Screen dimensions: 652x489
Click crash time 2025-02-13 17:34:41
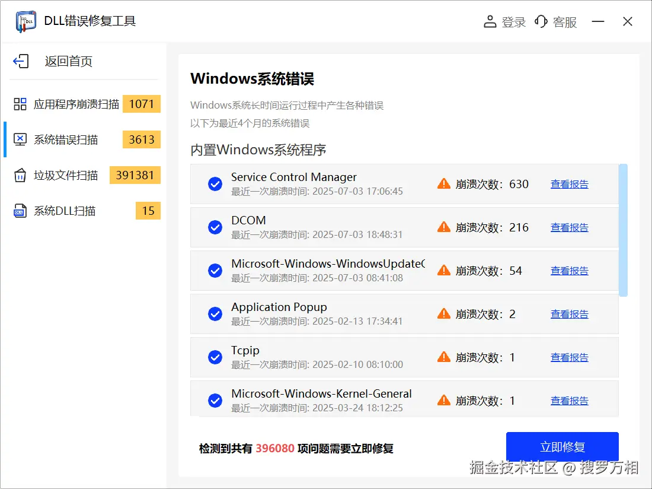coord(357,321)
